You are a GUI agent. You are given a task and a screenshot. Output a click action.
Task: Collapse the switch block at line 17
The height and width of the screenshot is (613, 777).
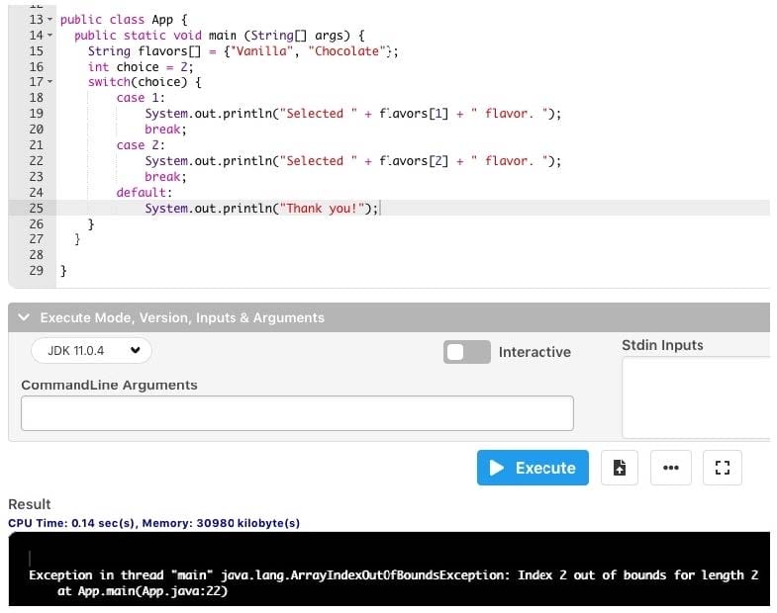click(x=50, y=82)
